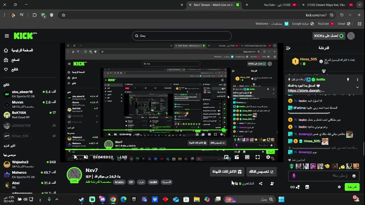Select the عرب tag
365x205 pixels.
[141, 182]
